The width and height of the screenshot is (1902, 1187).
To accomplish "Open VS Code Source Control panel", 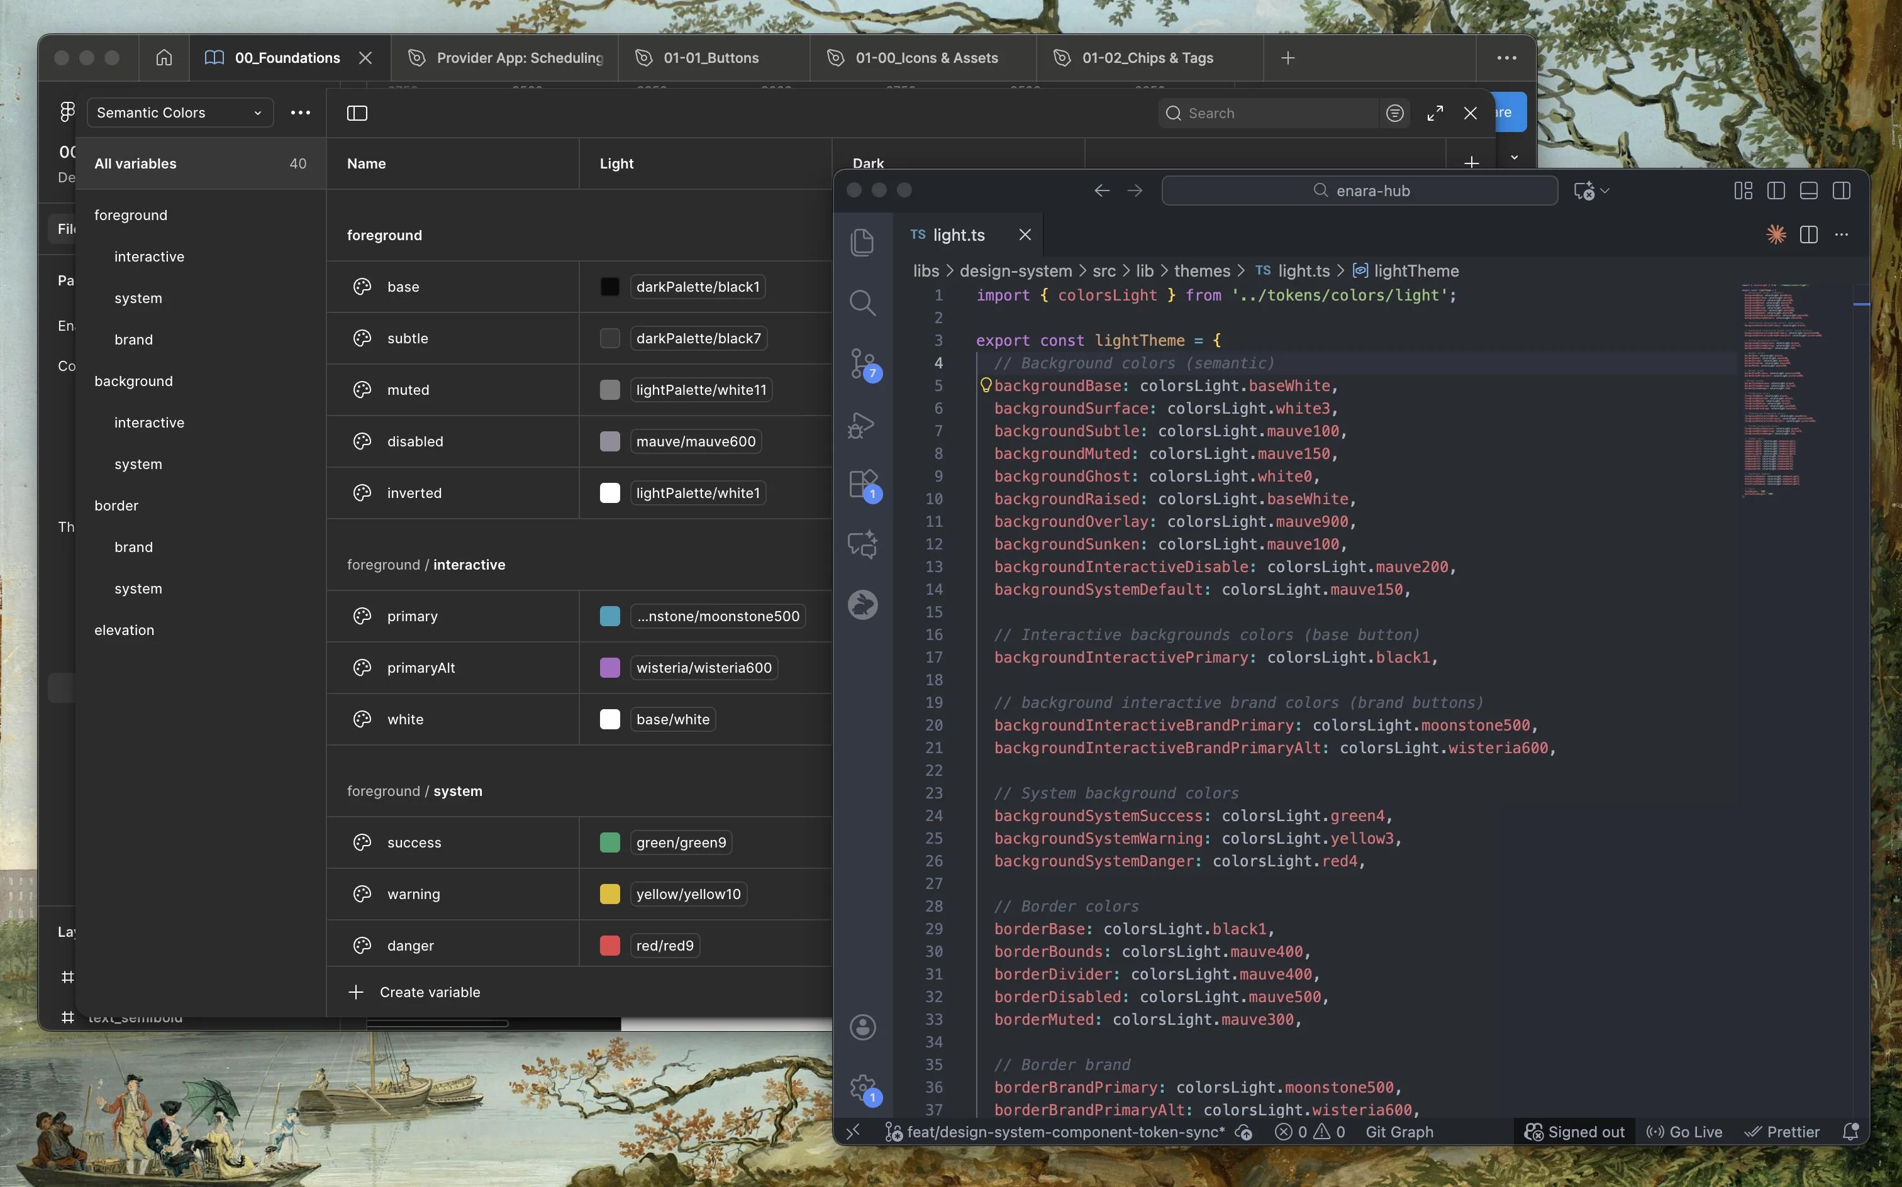I will coord(862,364).
